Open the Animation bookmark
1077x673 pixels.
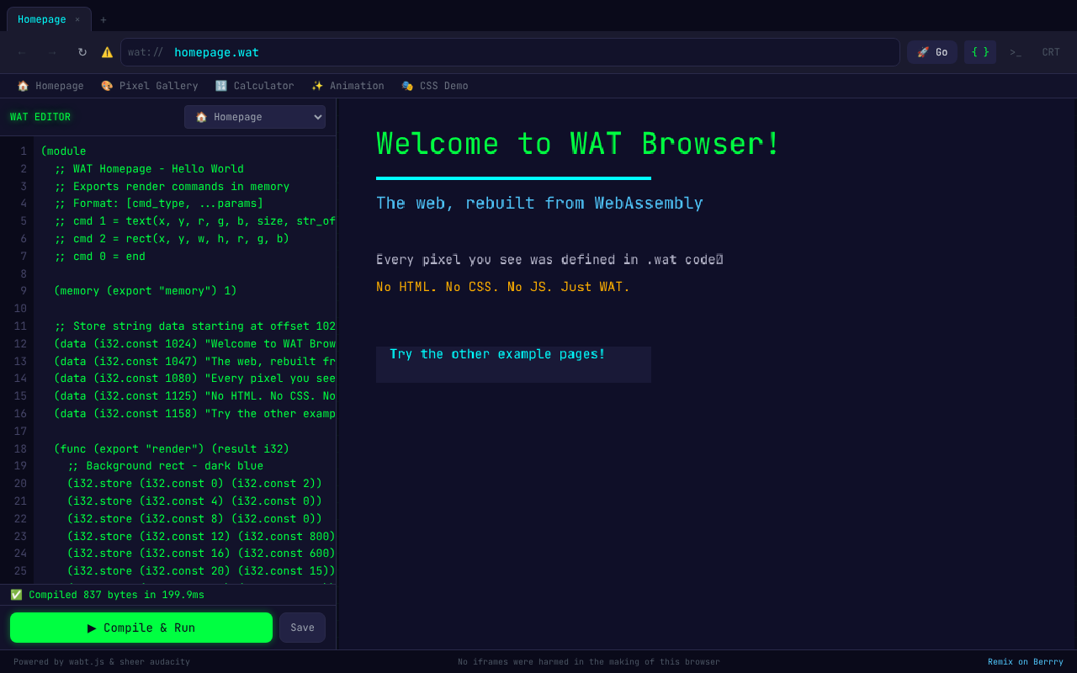(x=348, y=86)
